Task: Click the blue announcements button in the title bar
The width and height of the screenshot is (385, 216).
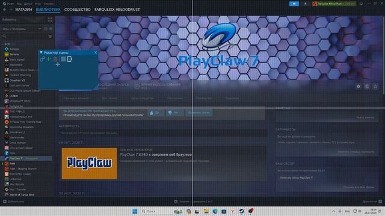Action: (294, 4)
